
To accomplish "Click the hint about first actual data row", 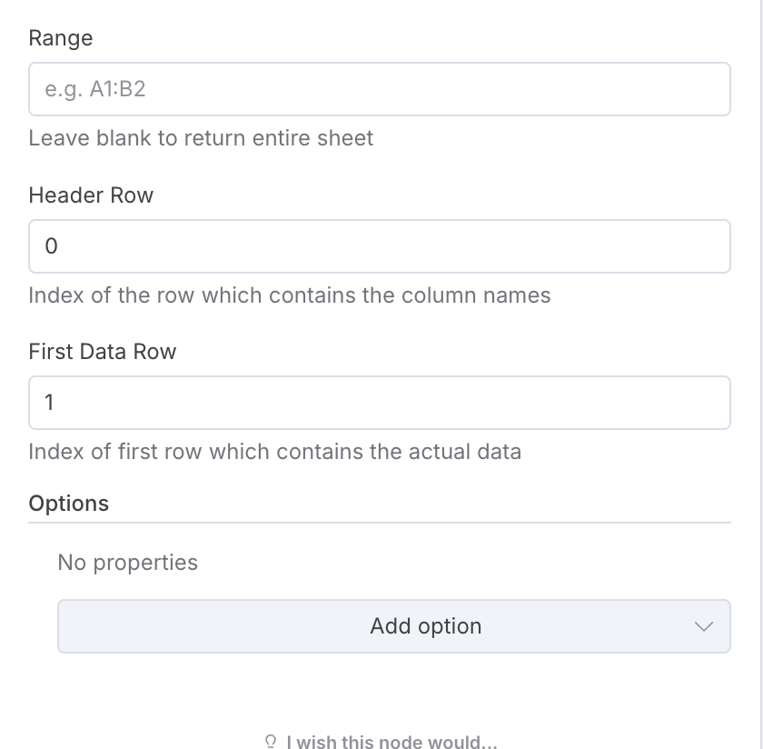I will pos(274,452).
